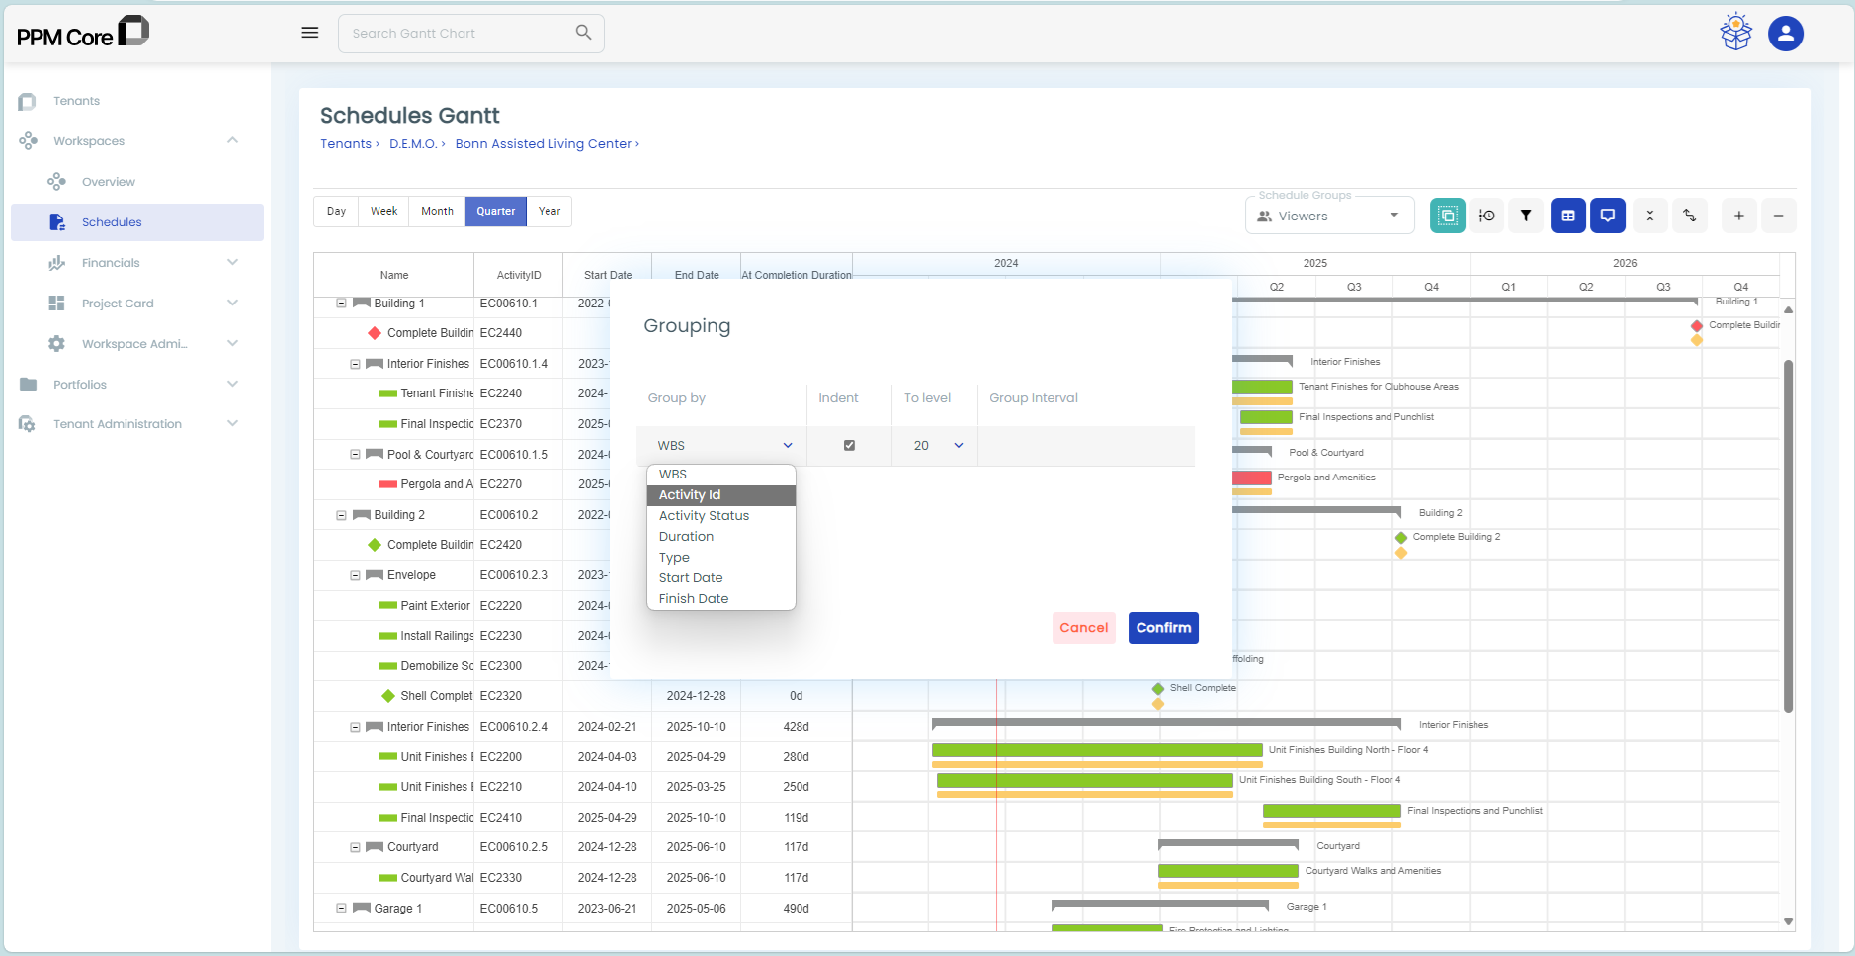Click the zoom-in plus icon on the Gantt
This screenshot has width=1855, height=956.
(x=1738, y=215)
